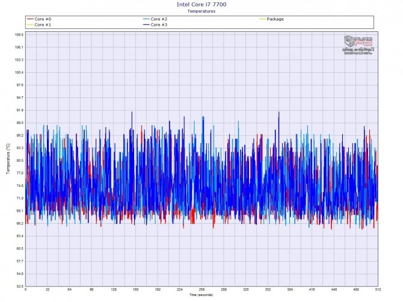The image size is (403, 302).
Task: Click the 60.5 y-axis value
Action: tap(20, 249)
